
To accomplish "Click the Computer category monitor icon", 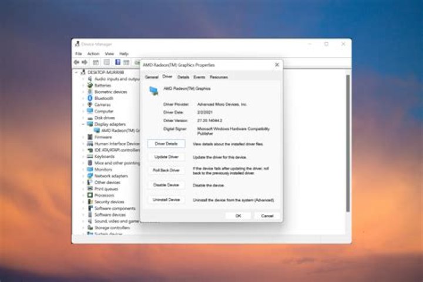I will click(90, 111).
